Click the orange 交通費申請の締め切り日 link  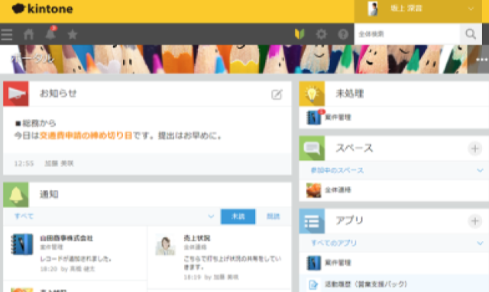pos(86,136)
